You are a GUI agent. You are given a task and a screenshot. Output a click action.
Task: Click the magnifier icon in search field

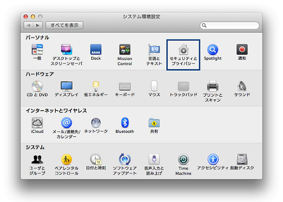(204, 26)
